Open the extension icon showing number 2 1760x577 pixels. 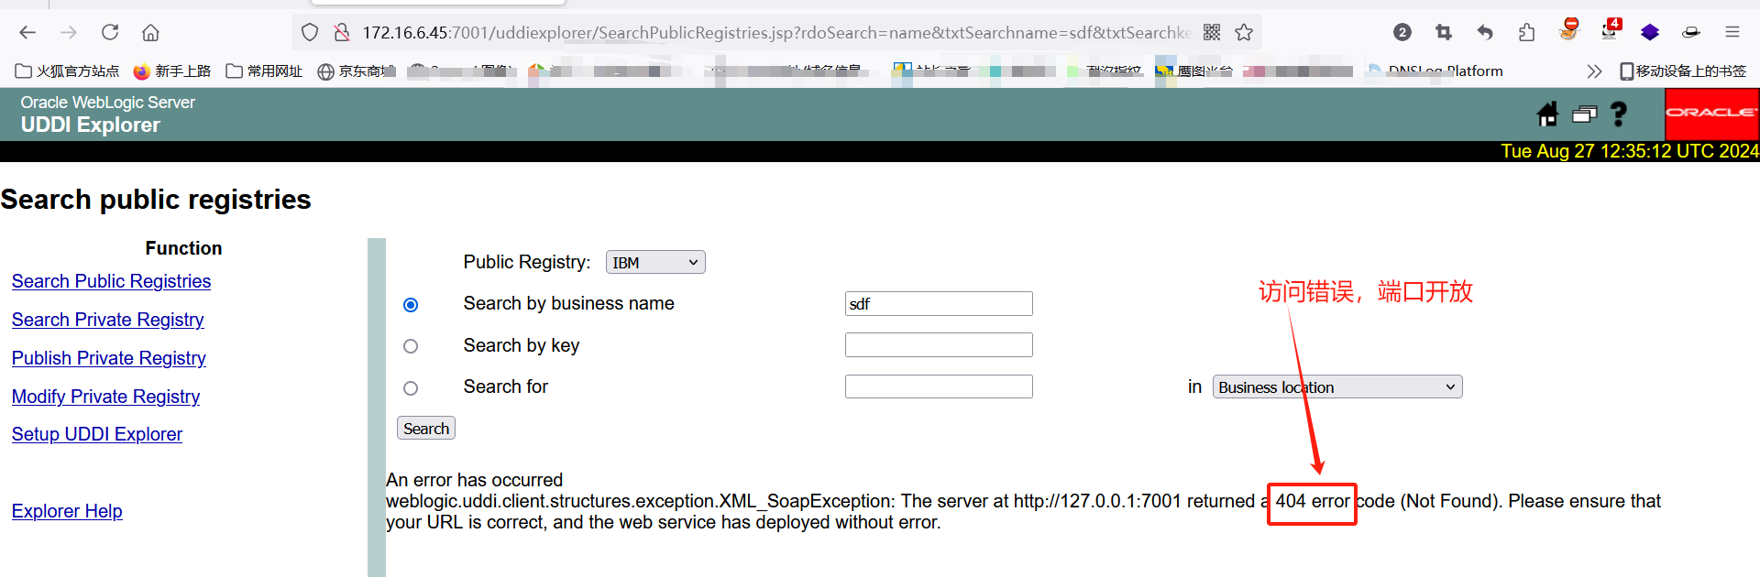click(1402, 33)
